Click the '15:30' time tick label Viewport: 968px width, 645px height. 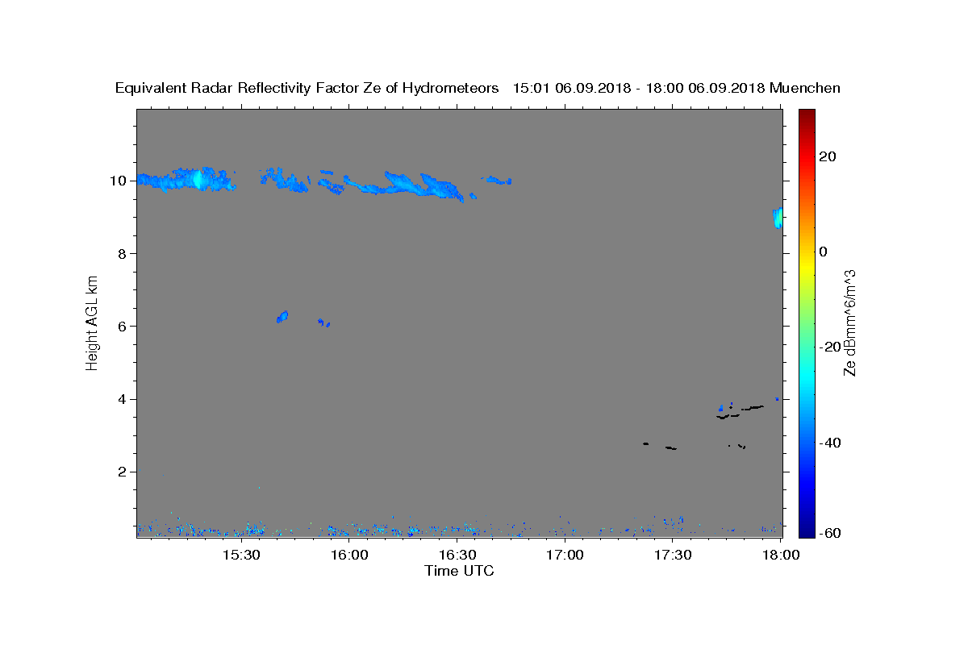[x=240, y=555]
